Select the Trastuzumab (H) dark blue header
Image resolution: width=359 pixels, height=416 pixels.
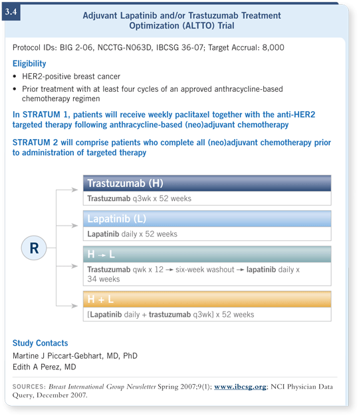coord(207,183)
